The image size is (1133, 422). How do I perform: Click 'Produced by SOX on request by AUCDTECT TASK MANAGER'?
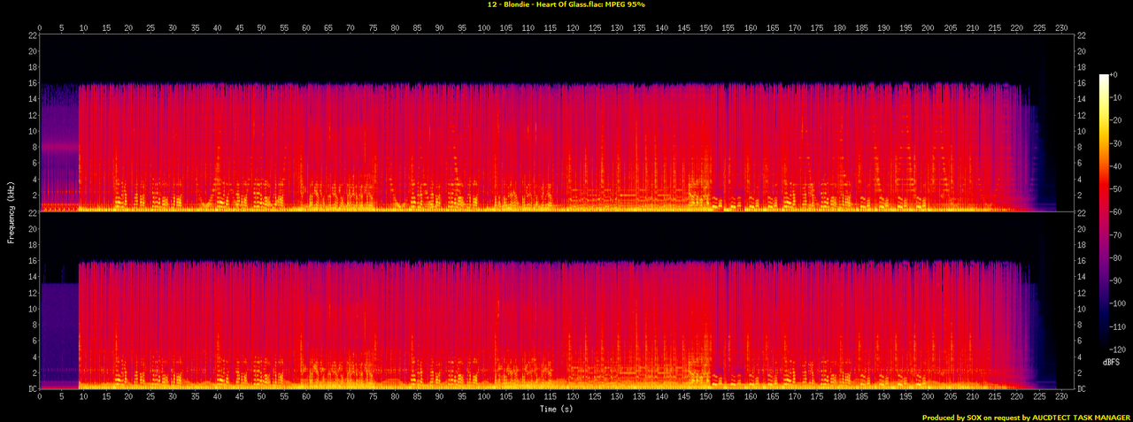click(x=1027, y=418)
